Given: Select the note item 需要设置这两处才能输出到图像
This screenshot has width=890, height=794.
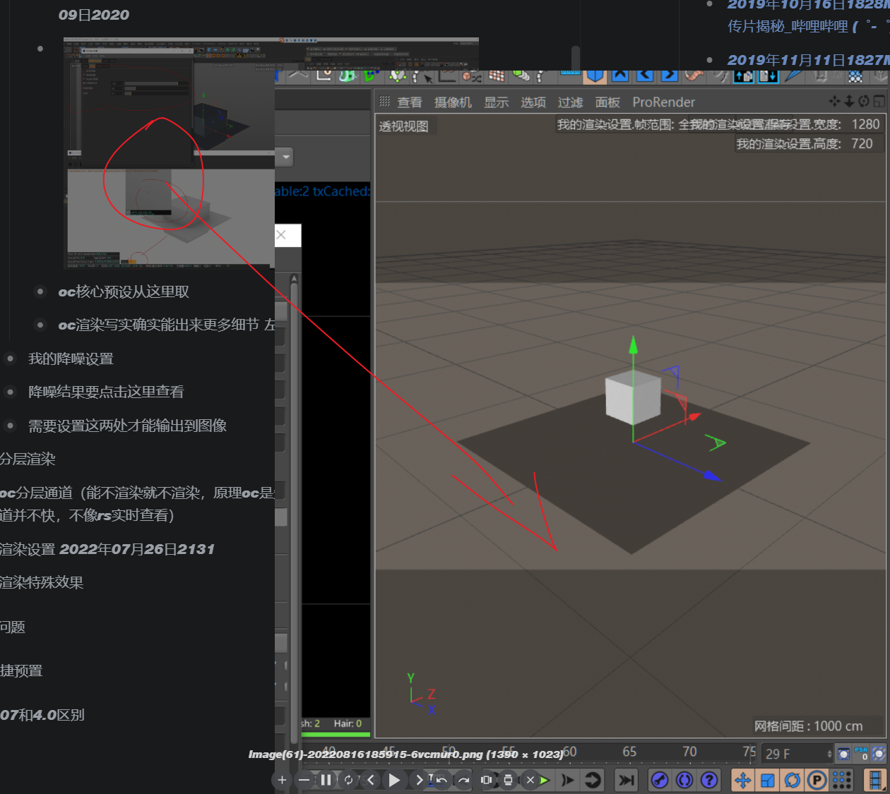Looking at the screenshot, I should pos(127,426).
